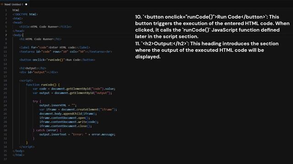This screenshot has height=164, width=293.
Task: Click the 'var output =' declaration line
Action: click(x=72, y=93)
